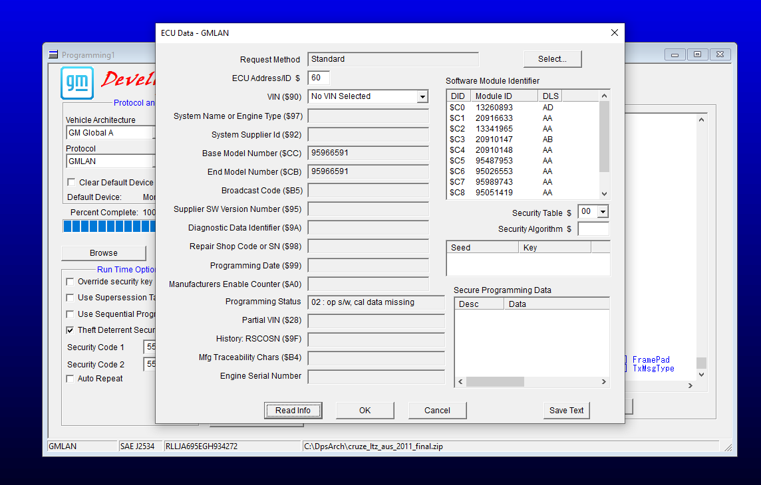Enable Override security key checkbox

70,282
